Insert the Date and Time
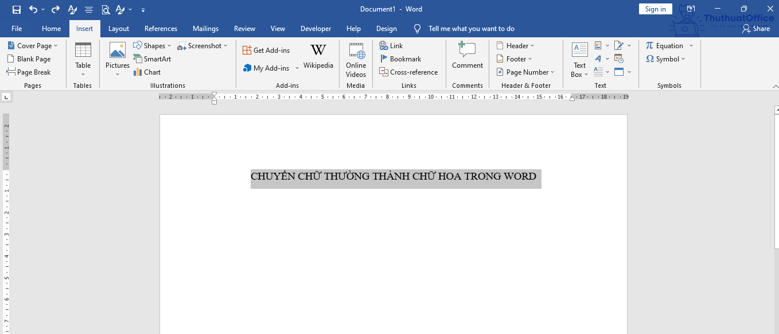This screenshot has width=779, height=334. click(618, 59)
